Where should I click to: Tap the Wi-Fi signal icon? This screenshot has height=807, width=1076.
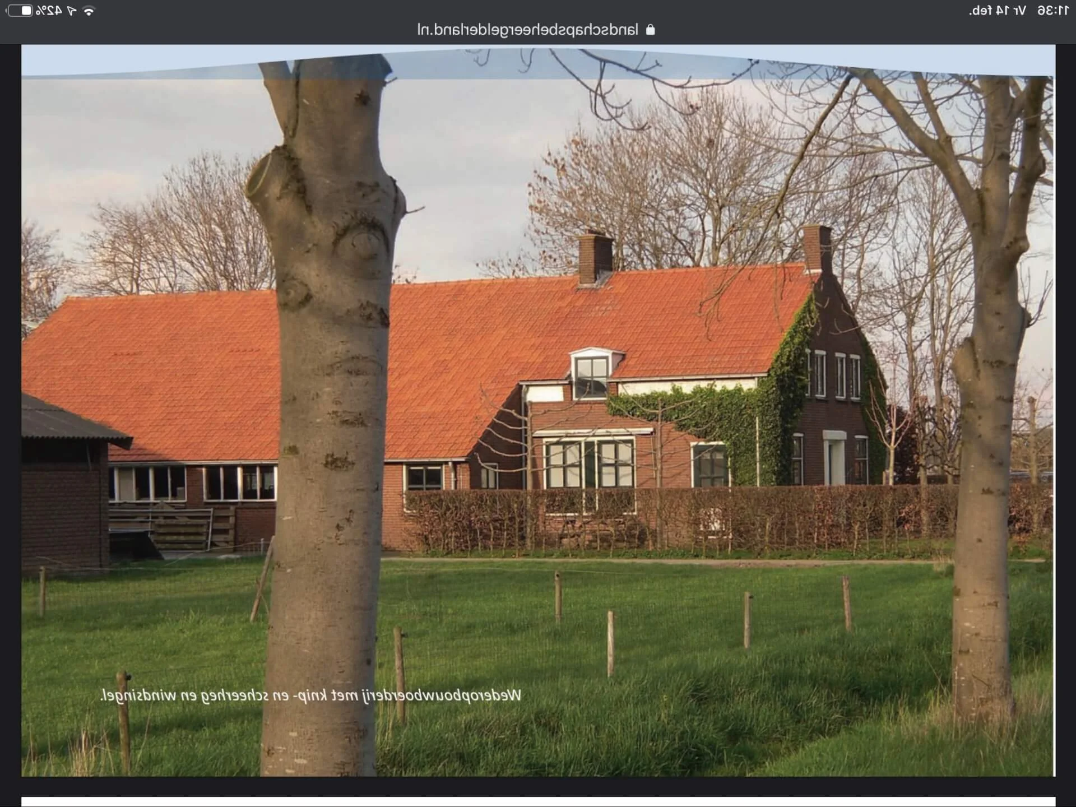point(89,11)
